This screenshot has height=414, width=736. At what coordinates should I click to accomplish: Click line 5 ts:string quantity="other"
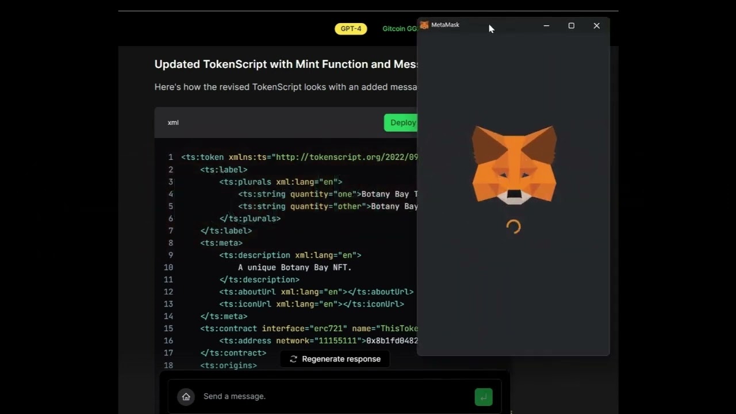coord(328,206)
